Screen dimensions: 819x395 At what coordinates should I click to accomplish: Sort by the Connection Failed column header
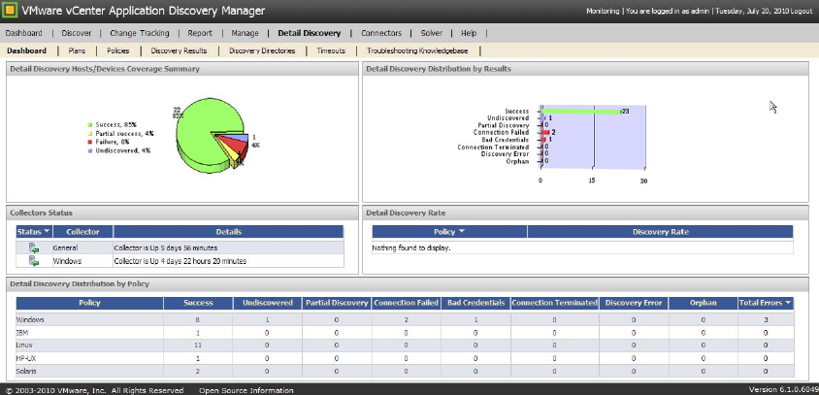tap(407, 303)
